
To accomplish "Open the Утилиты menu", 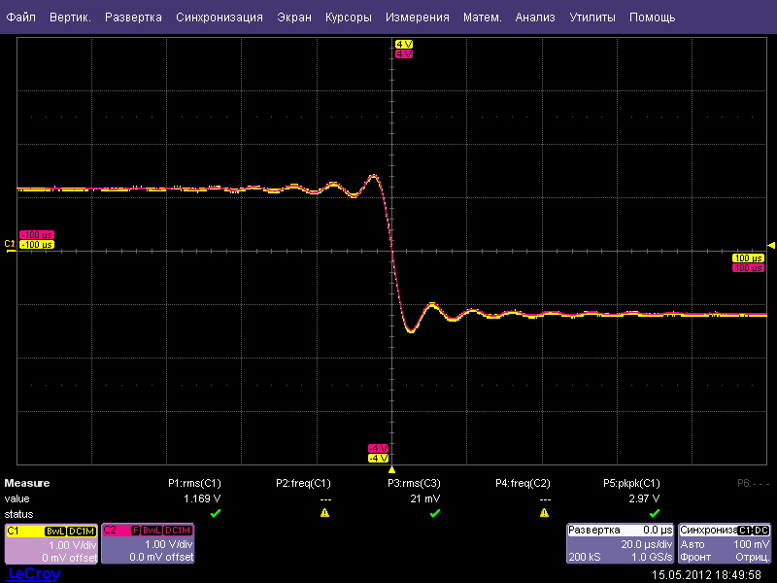I will pyautogui.click(x=591, y=17).
